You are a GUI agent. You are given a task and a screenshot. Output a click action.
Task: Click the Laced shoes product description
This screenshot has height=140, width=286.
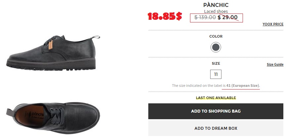pyautogui.click(x=216, y=12)
